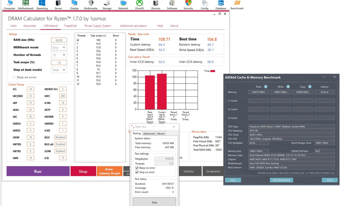
Task: Click the Statistics button
Action: (189, 171)
